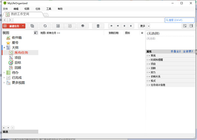Image resolution: width=197 pixels, height=140 pixels.
Task: Select 星号 starred view
Action: (15, 42)
